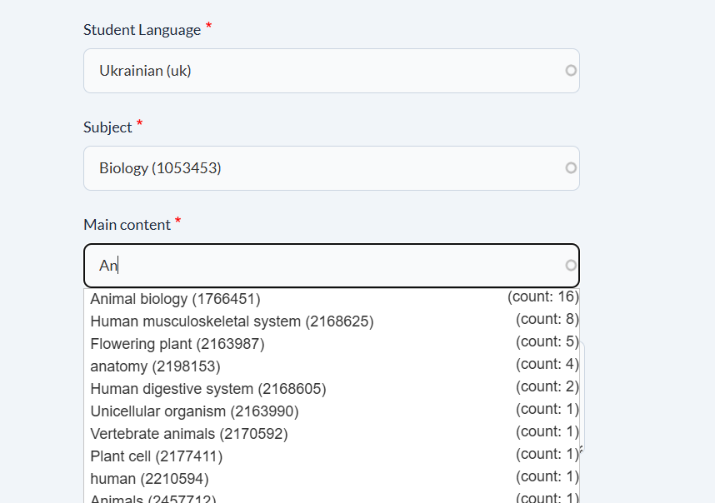Click the circle icon in Student Language field

pyautogui.click(x=571, y=71)
